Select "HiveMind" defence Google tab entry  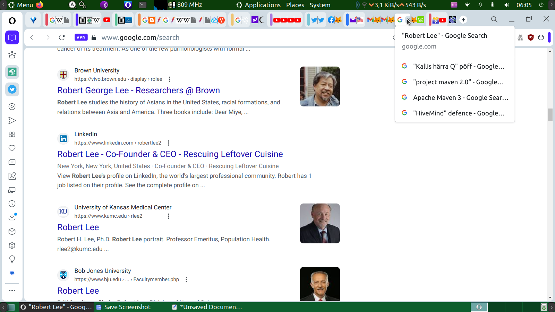click(x=455, y=113)
